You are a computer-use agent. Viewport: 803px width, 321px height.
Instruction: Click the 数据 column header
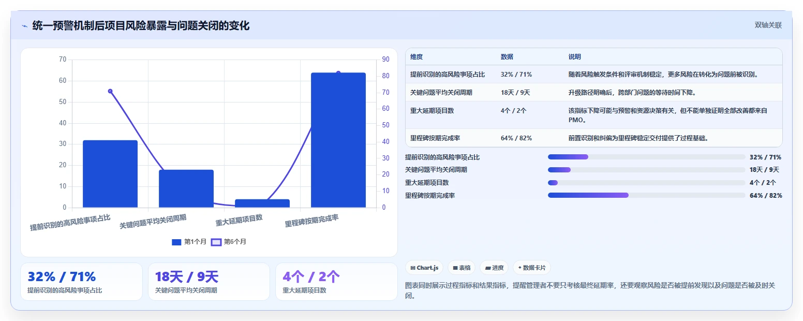coord(507,57)
